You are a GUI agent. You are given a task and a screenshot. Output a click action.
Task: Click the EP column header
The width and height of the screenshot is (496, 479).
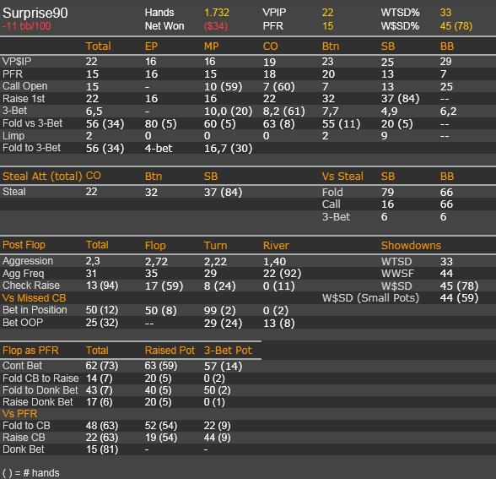(x=151, y=46)
